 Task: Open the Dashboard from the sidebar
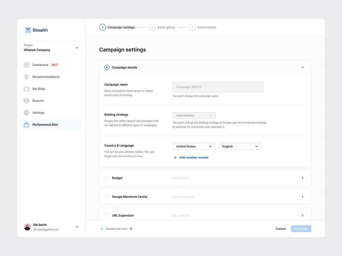26,65
